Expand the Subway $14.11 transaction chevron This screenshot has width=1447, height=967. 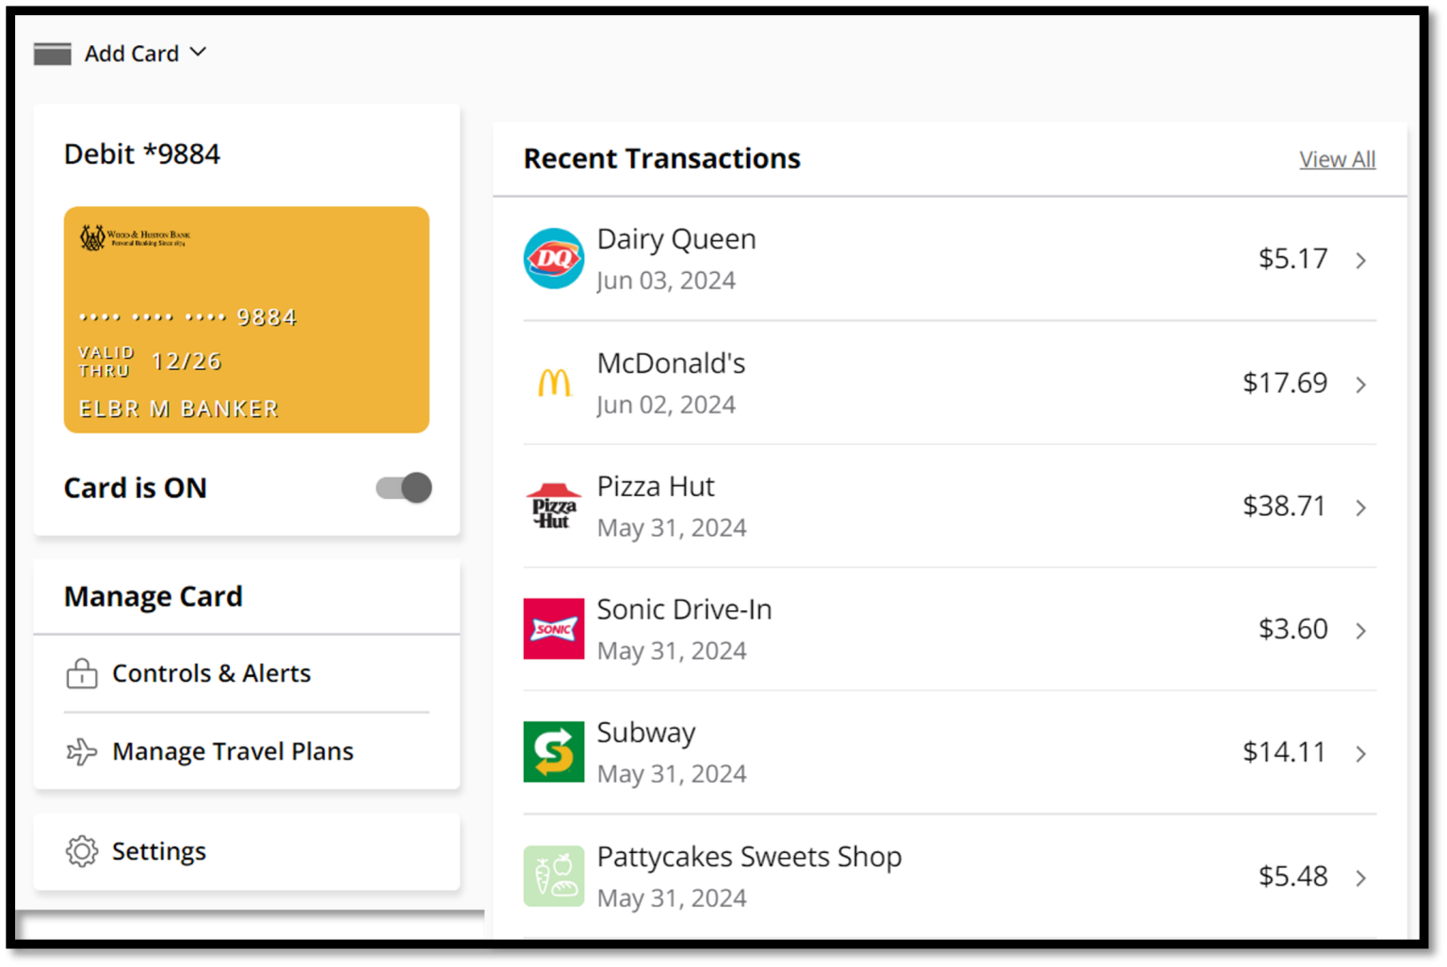pos(1361,754)
